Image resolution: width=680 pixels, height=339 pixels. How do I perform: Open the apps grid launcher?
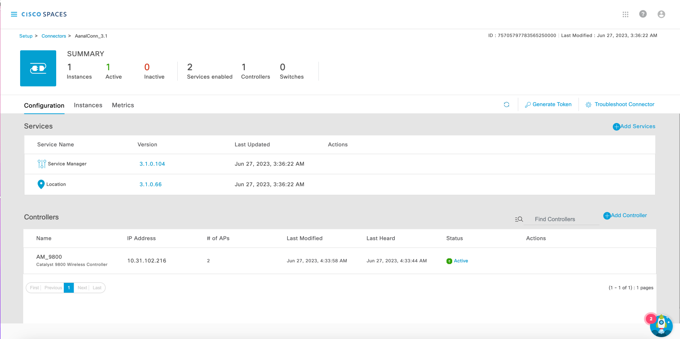[x=625, y=14]
